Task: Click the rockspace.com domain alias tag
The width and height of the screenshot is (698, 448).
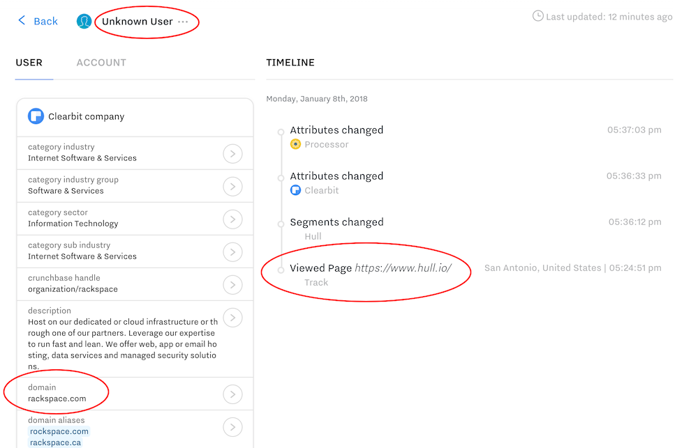Action: 59,431
